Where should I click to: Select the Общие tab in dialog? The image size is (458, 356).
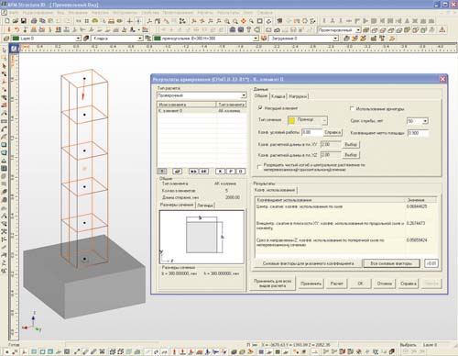click(261, 95)
